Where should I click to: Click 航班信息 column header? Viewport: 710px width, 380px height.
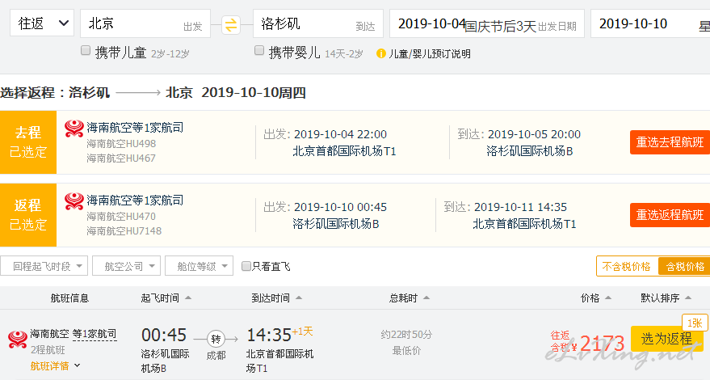pyautogui.click(x=69, y=298)
